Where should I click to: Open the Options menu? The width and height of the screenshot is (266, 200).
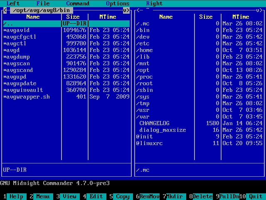(x=118, y=3)
